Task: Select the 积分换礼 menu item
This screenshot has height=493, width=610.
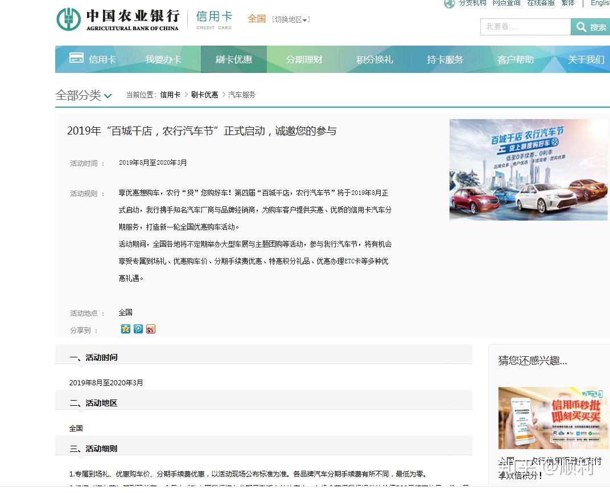Action: [x=374, y=59]
